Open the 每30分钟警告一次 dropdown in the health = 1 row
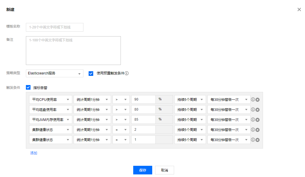Screen dimensions: 305x177 (x=229, y=140)
